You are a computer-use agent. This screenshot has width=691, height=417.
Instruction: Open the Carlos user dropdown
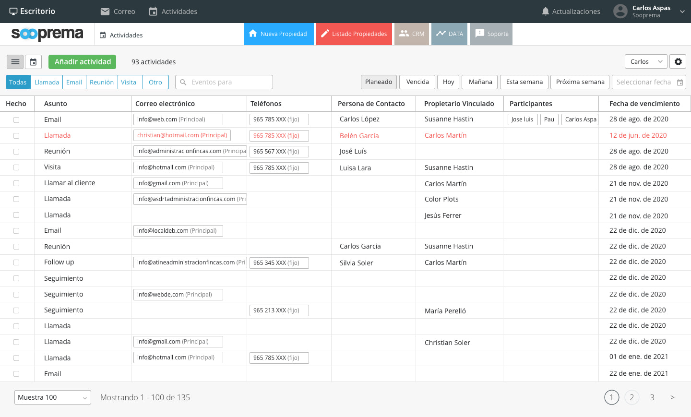(646, 61)
